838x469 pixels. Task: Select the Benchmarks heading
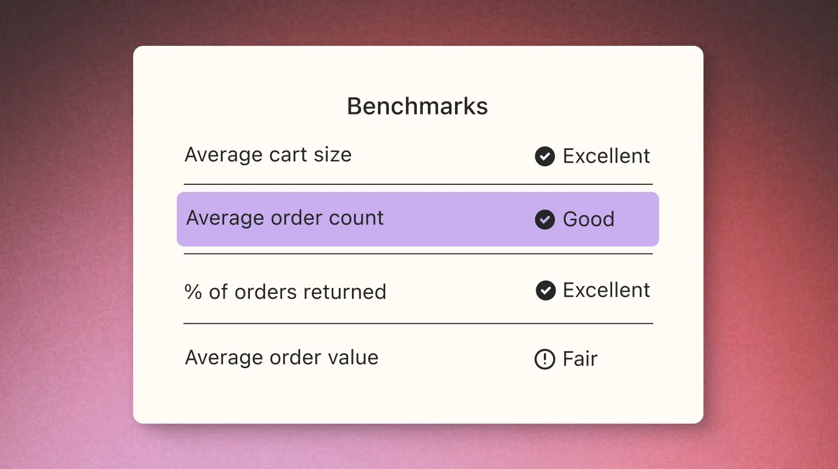pos(417,106)
